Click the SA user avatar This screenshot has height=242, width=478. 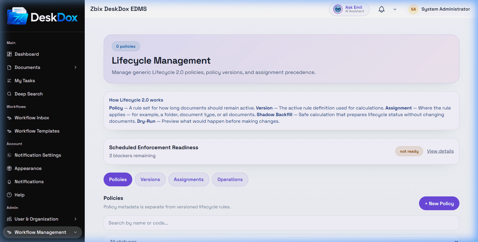coord(413,9)
